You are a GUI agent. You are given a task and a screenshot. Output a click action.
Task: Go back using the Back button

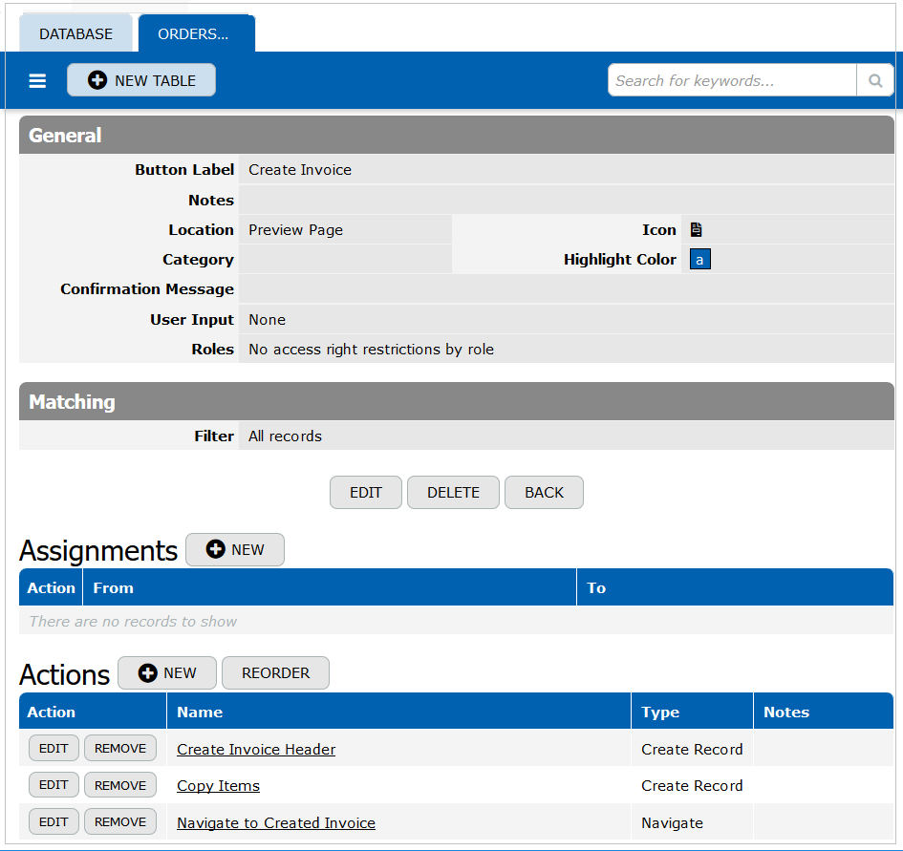[x=544, y=492]
